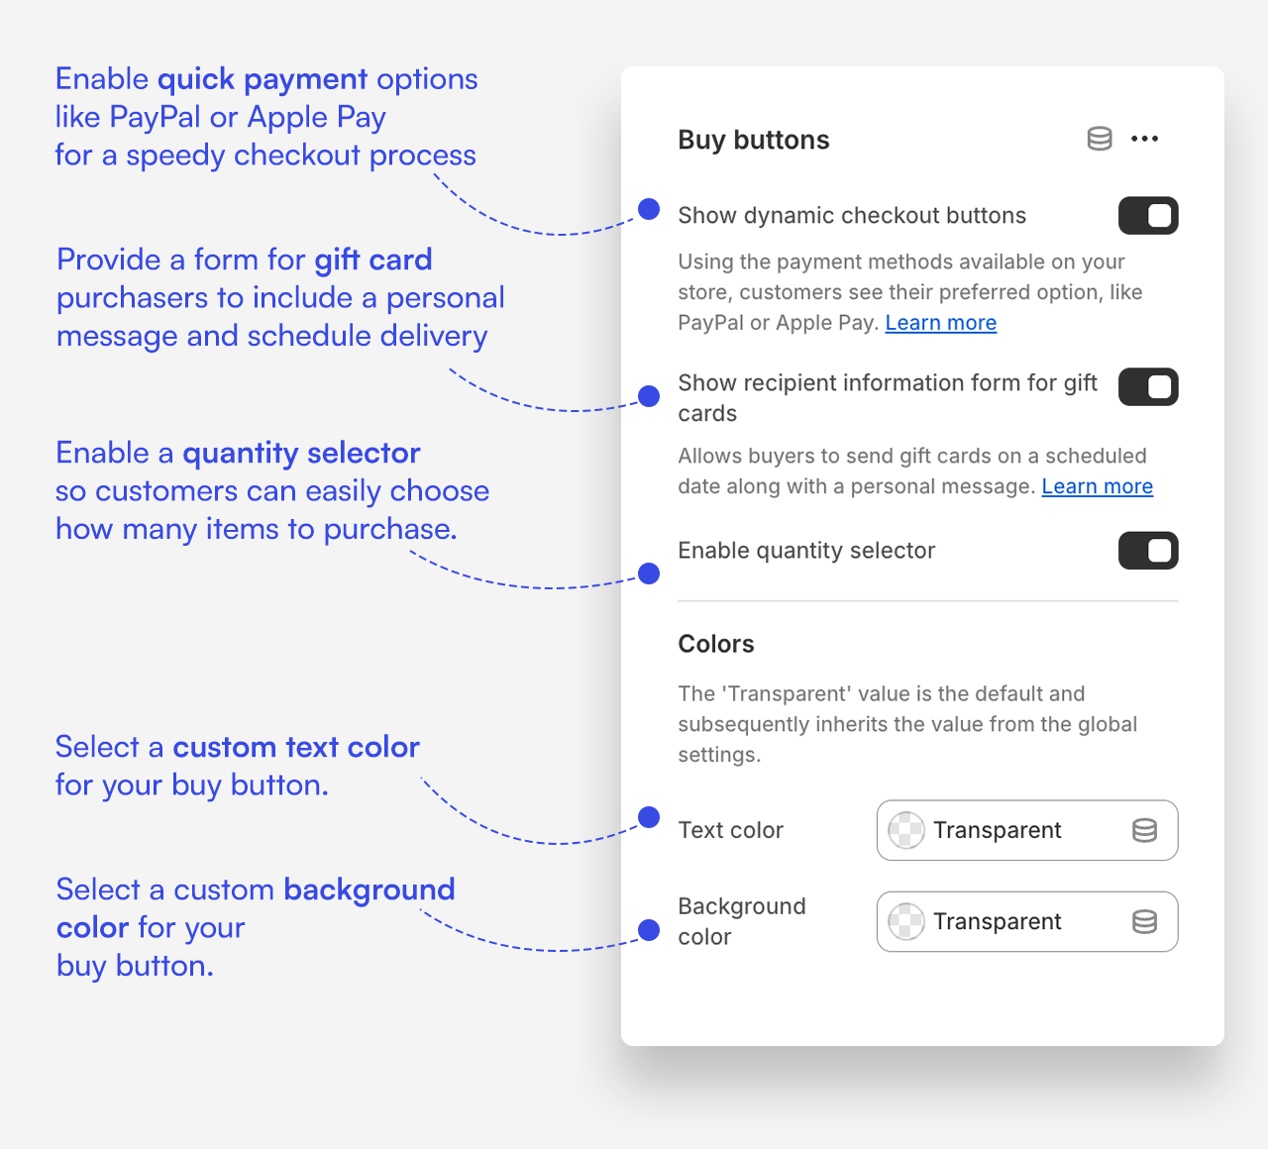Click the Colors section heading
Image resolution: width=1268 pixels, height=1149 pixels.
pyautogui.click(x=715, y=644)
